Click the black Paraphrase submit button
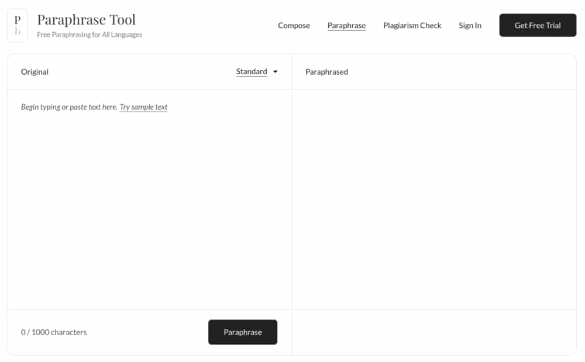The height and width of the screenshot is (362, 585). coord(242,332)
